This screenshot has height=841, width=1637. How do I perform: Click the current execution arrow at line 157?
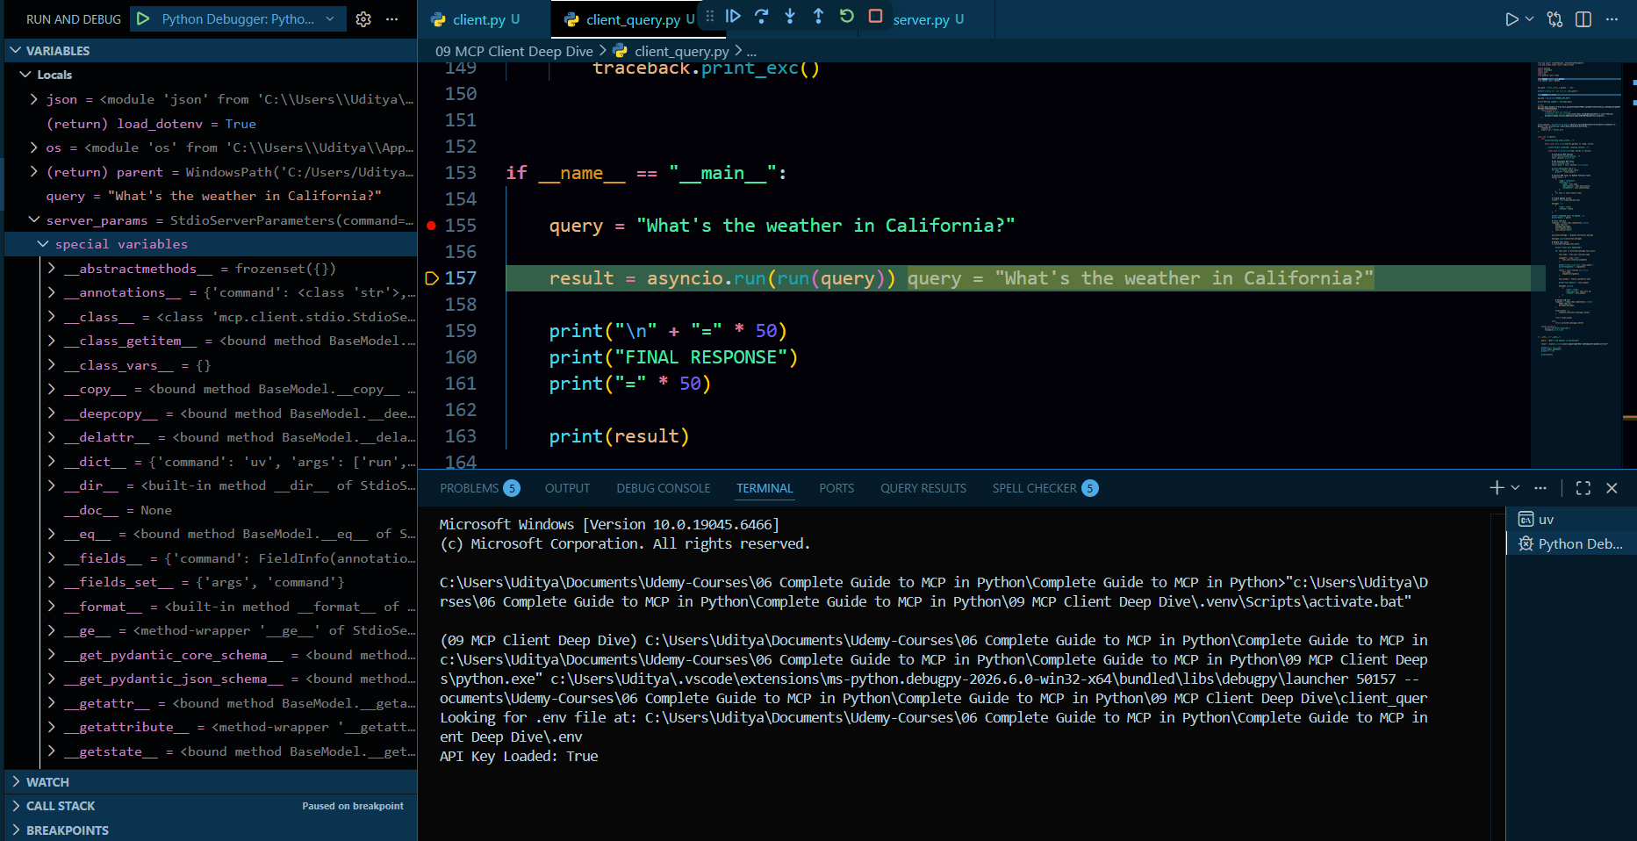(431, 278)
